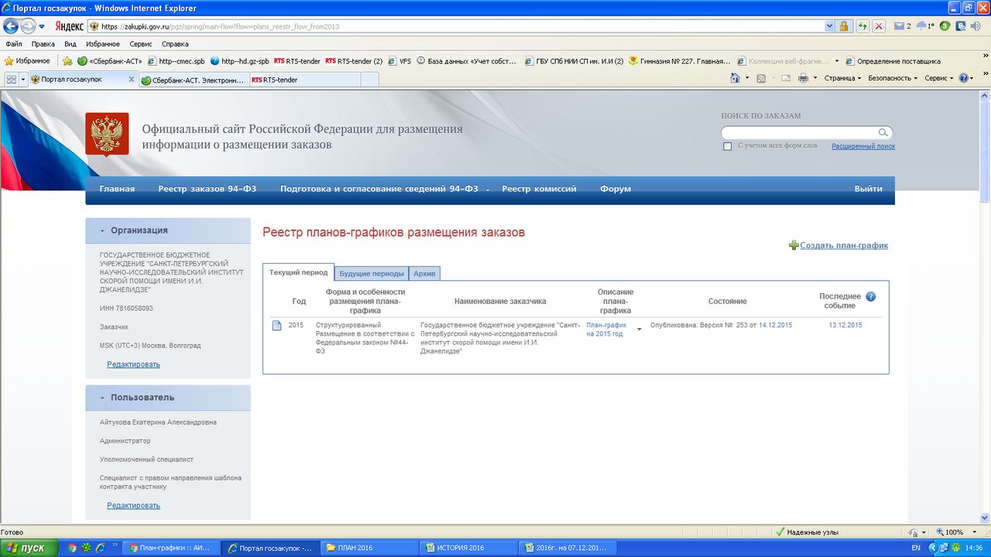Click the red Stop loading icon
Screen dimensions: 991x557
point(879,26)
